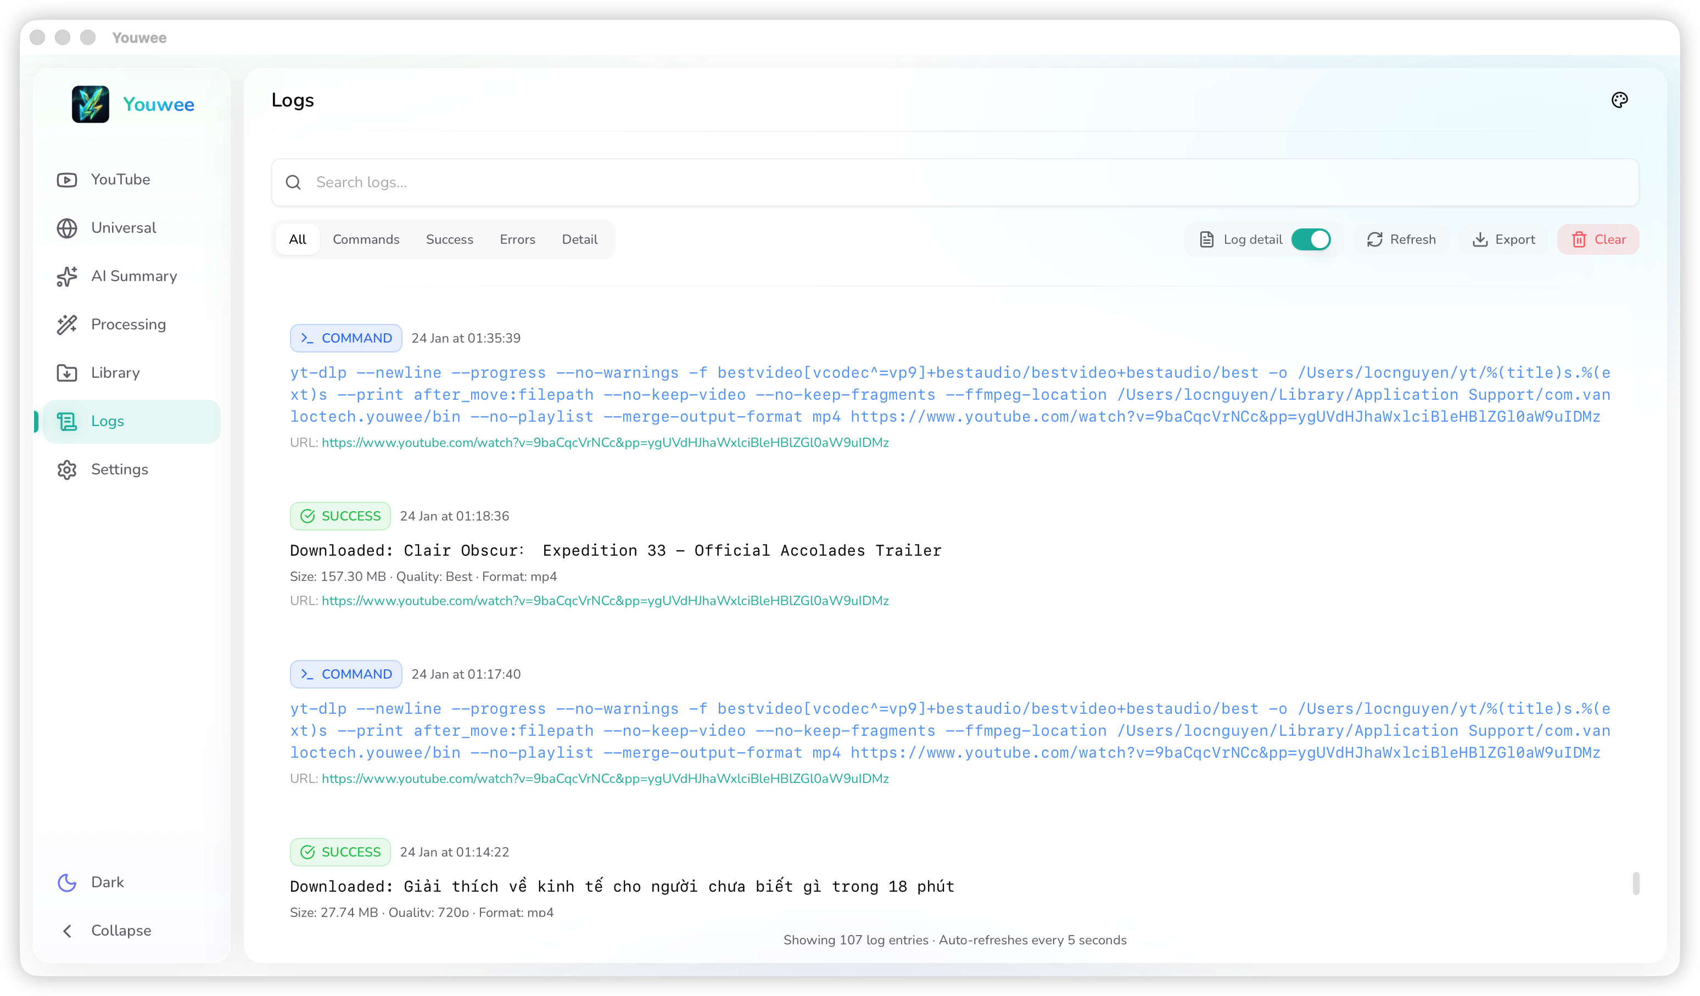The image size is (1700, 996).
Task: Open the Clair Obscur trailer YouTube URL
Action: pyautogui.click(x=605, y=600)
